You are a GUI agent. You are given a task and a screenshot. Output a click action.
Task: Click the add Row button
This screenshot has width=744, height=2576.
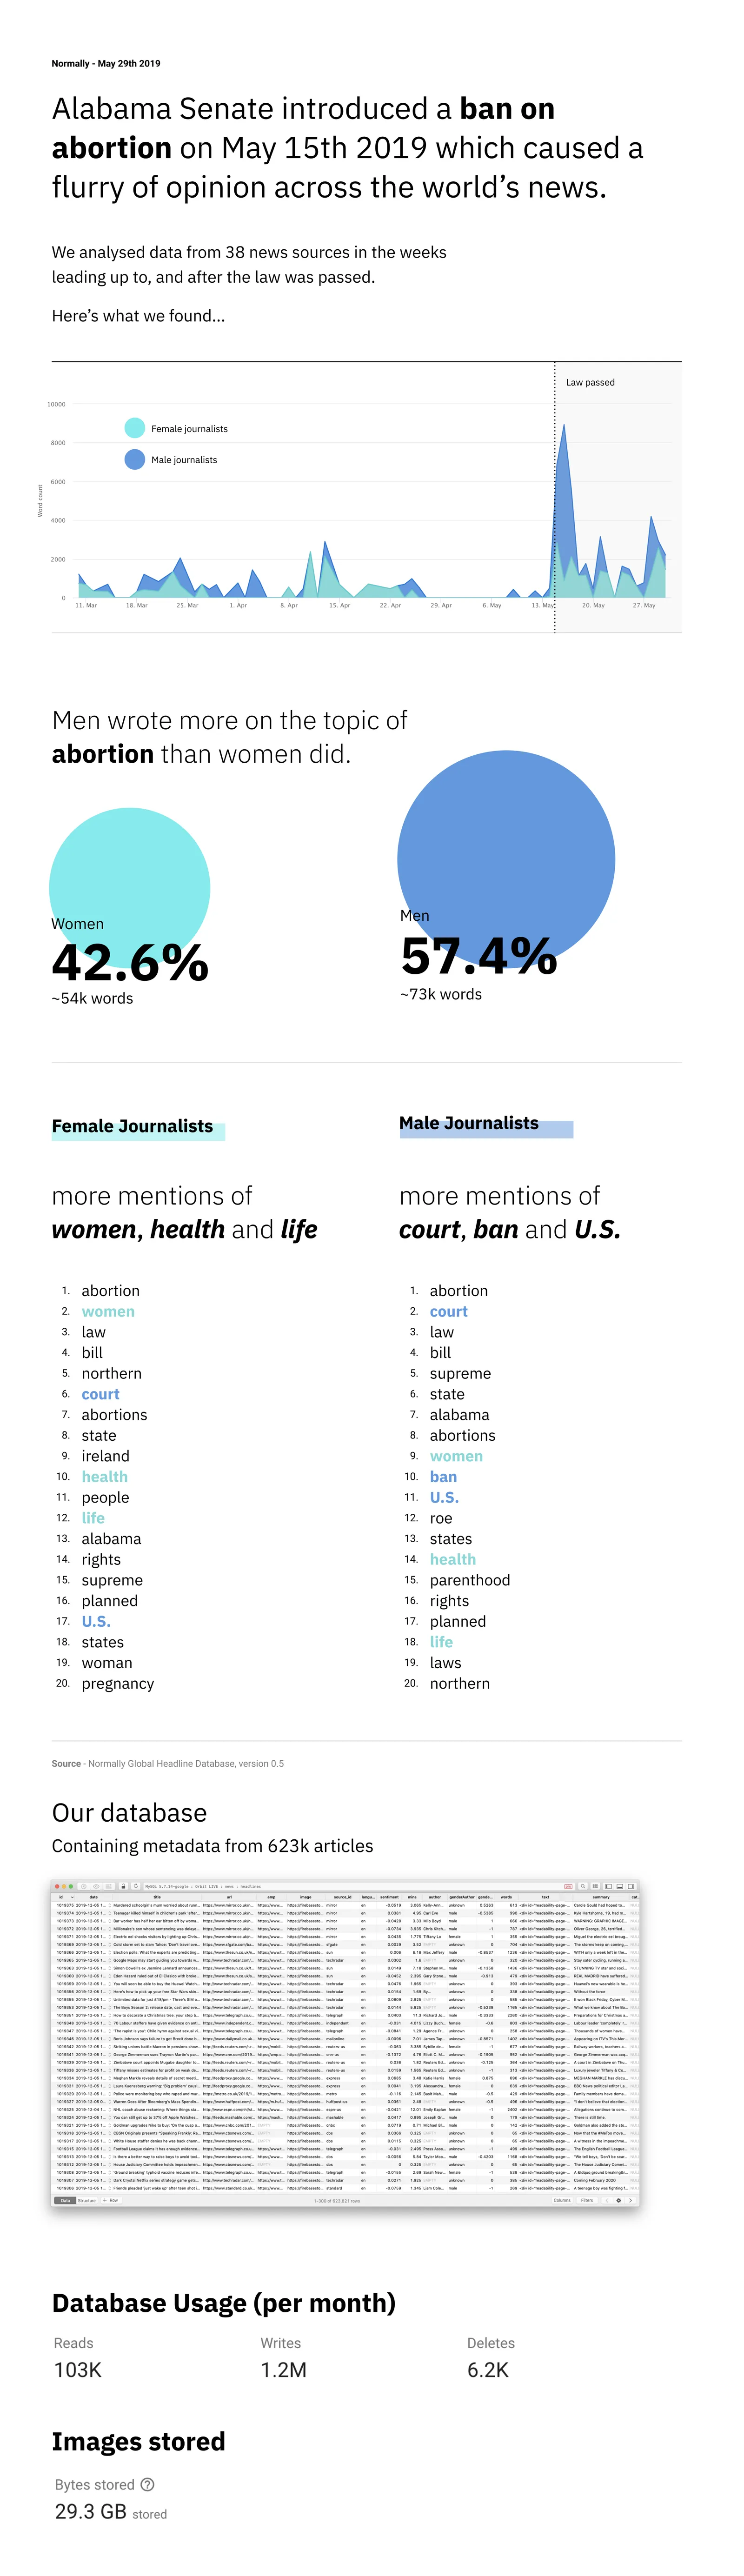point(110,2200)
